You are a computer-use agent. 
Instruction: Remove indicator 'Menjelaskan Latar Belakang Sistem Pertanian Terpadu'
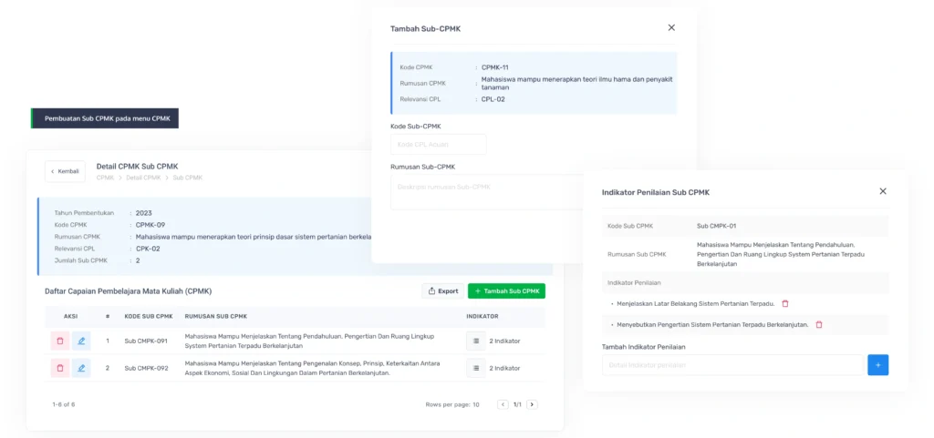pyautogui.click(x=785, y=304)
